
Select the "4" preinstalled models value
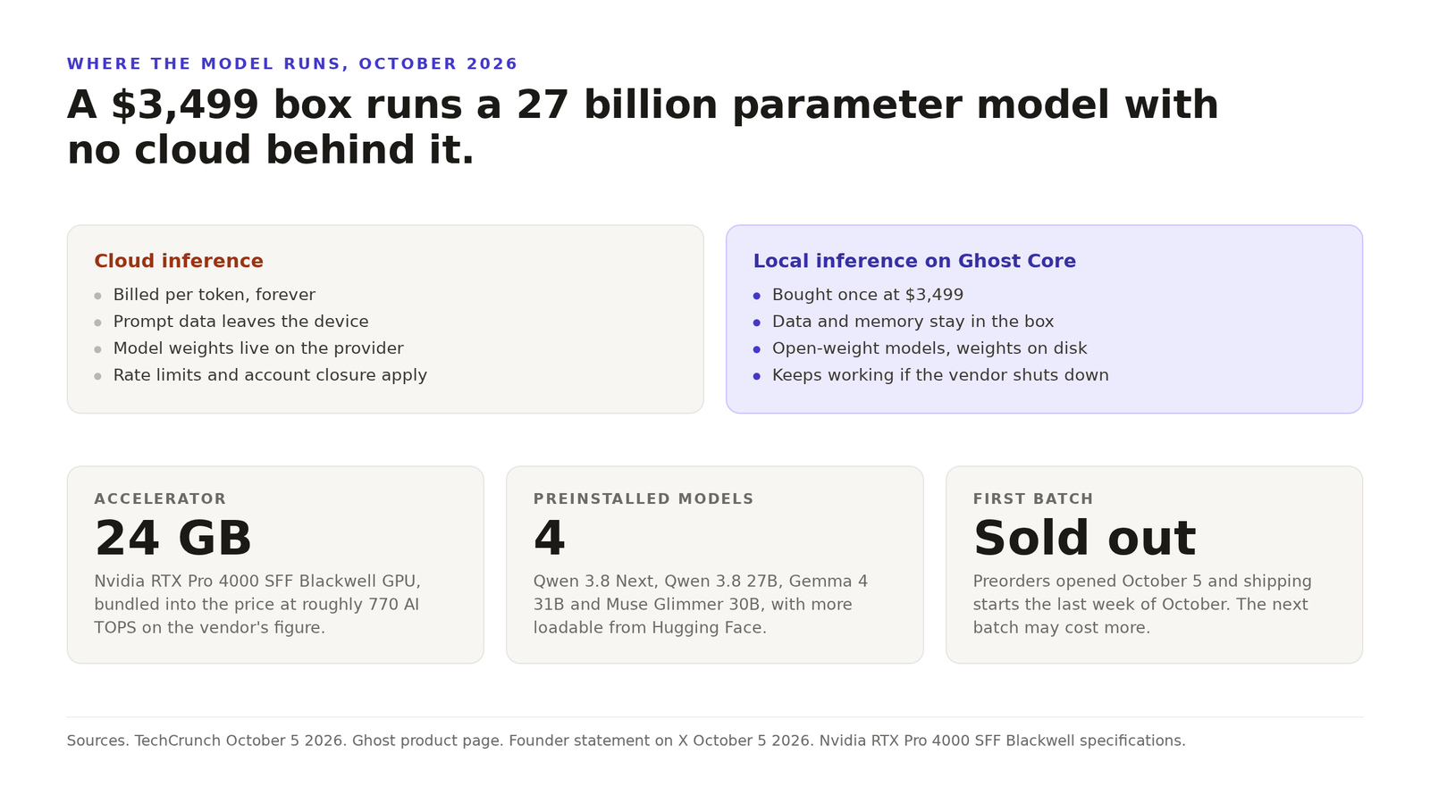(550, 539)
